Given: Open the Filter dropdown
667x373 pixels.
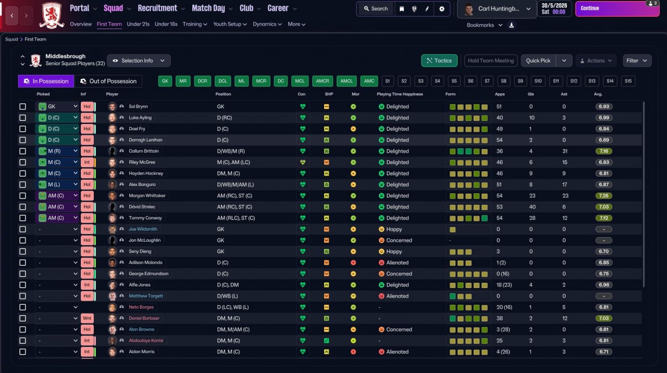Looking at the screenshot, I should point(637,60).
